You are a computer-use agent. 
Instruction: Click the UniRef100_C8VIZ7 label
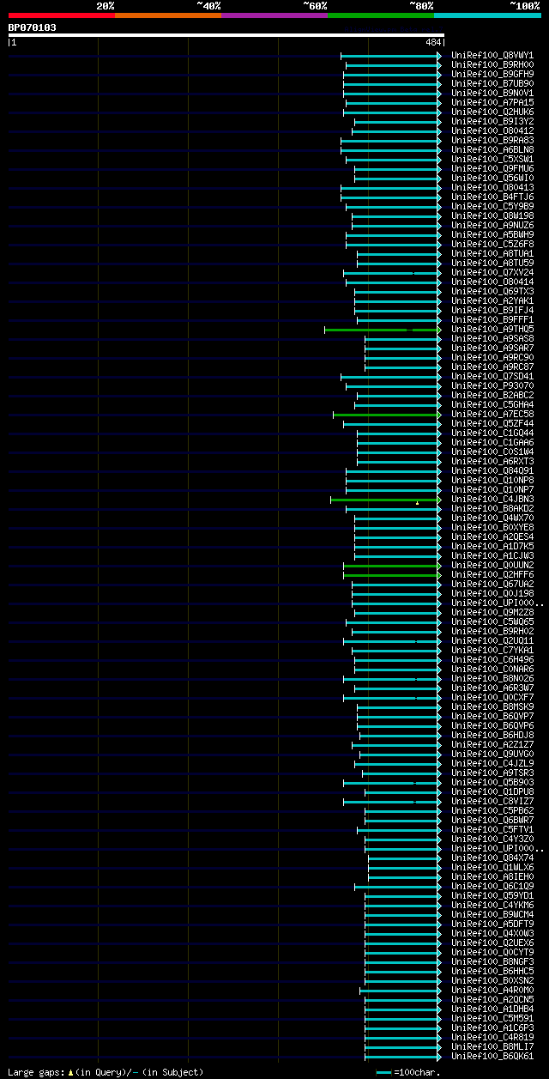[492, 801]
